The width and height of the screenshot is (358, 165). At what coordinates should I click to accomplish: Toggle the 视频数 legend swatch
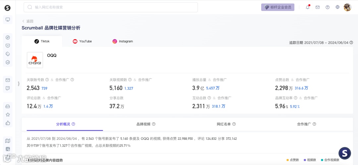tap(305, 160)
